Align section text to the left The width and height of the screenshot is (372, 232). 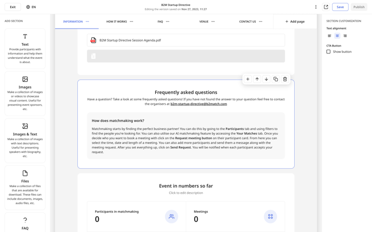[x=329, y=36]
